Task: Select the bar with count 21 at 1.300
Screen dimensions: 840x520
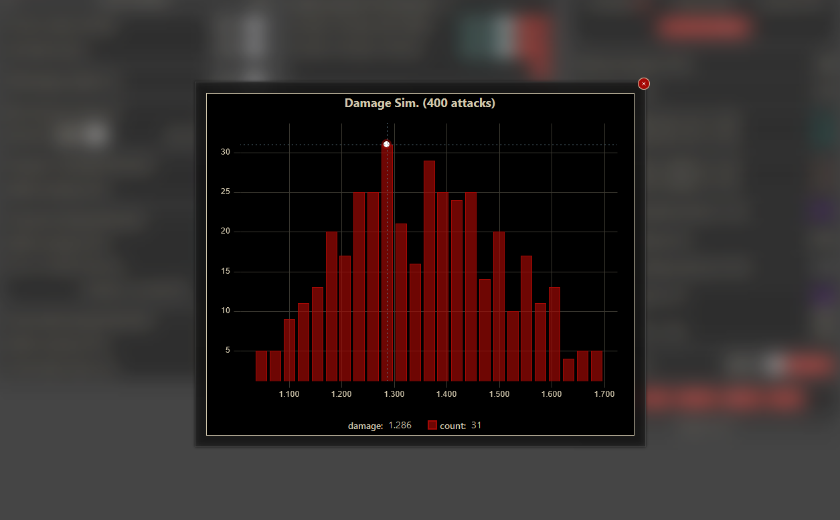Action: 401,302
